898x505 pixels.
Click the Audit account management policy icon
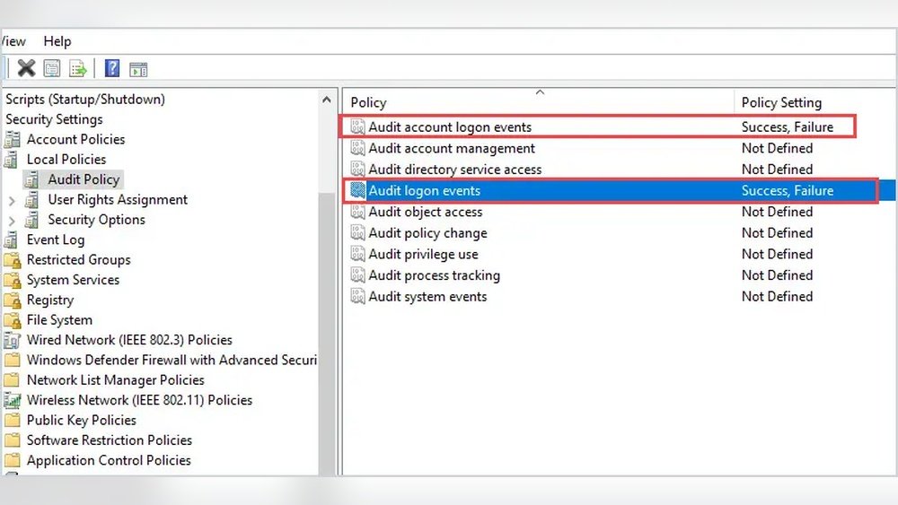358,149
